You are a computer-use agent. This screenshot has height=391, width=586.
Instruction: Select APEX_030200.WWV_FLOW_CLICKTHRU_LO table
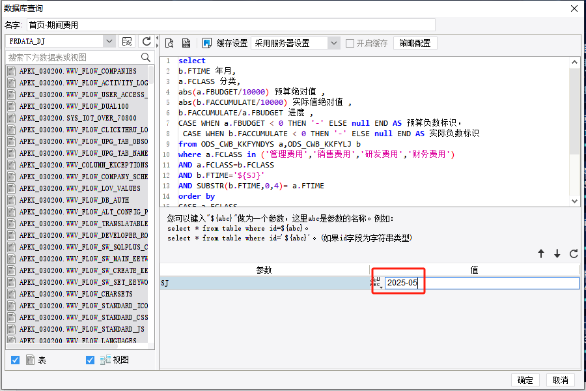click(84, 130)
